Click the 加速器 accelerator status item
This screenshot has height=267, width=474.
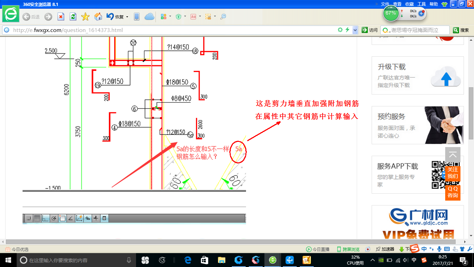(385, 249)
